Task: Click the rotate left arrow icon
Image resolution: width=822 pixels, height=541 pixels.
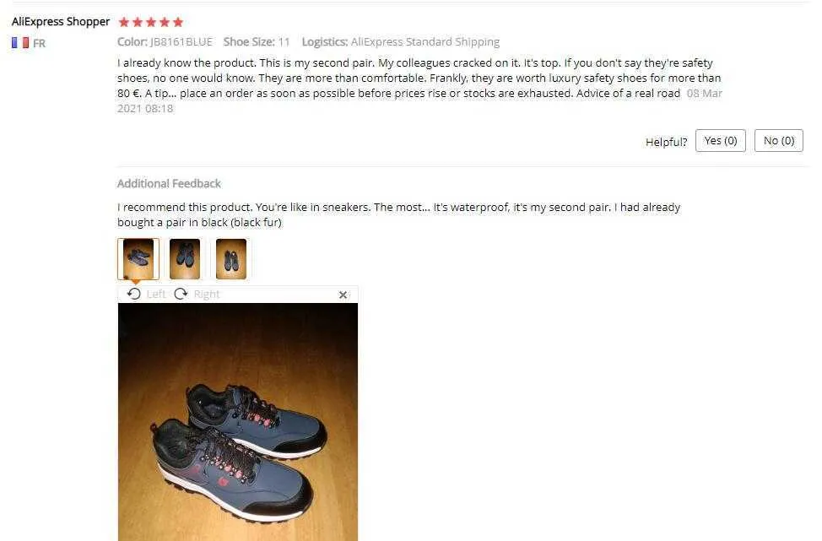Action: point(133,294)
